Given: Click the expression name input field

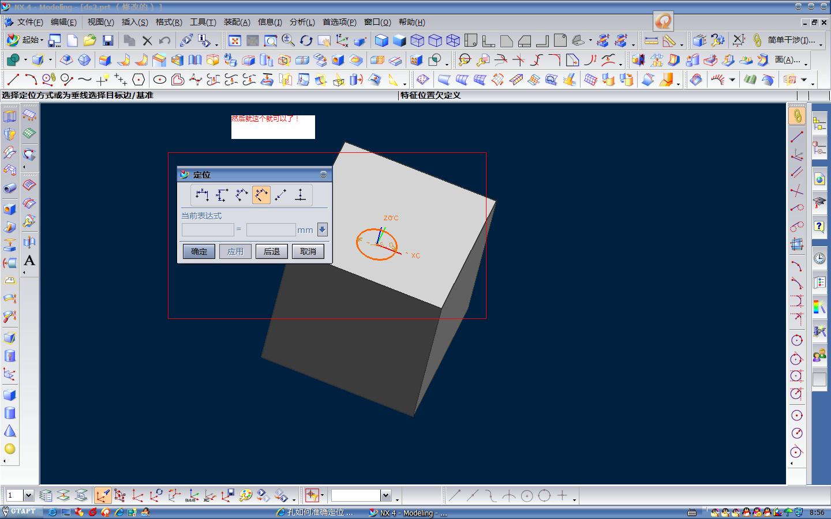Looking at the screenshot, I should (208, 230).
